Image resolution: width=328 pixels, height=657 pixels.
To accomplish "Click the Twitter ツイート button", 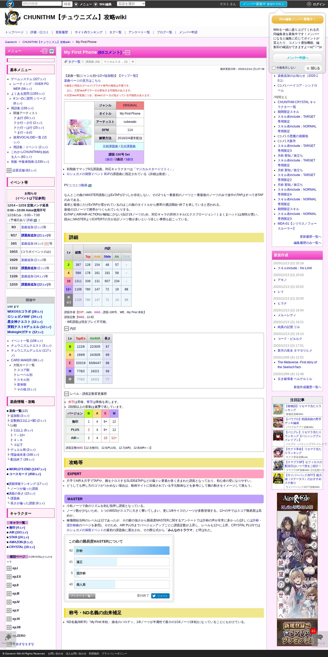I will [x=160, y=596].
